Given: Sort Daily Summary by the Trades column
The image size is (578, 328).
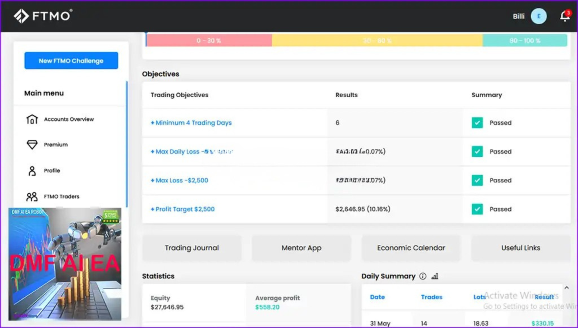Looking at the screenshot, I should tap(432, 297).
